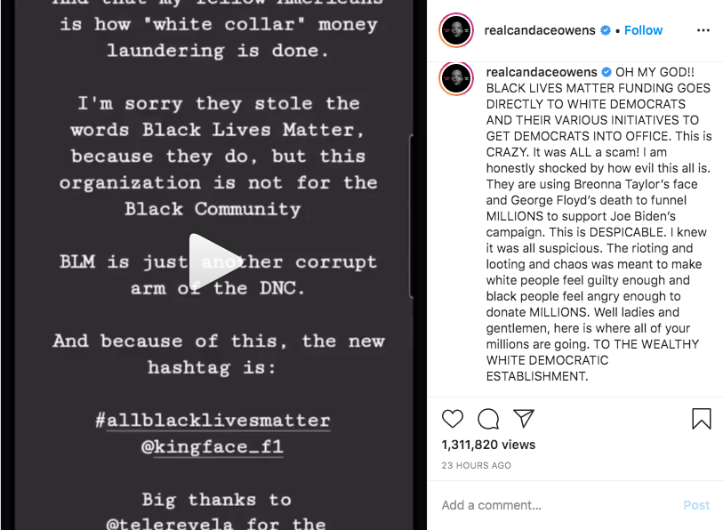Click the profile avatar in the post header
Image resolution: width=723 pixels, height=530 pixels.
coord(456,30)
